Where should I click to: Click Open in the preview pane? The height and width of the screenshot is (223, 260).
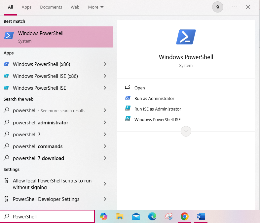[139, 88]
